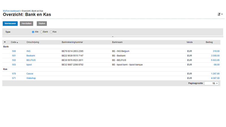Click bank name BE - Beobank
226x127 pixels.
click(x=119, y=56)
